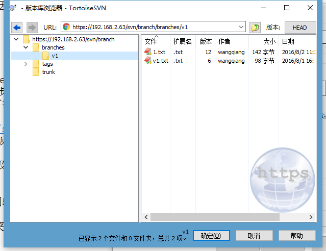
Task: Click the 98 字节 size cell
Action: click(x=265, y=61)
